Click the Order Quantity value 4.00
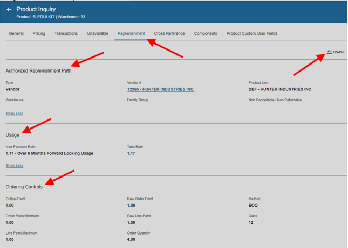The image size is (348, 248). (131, 239)
